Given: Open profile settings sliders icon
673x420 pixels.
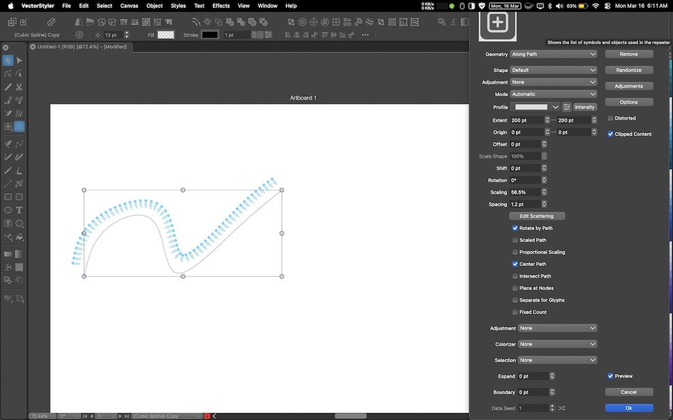Looking at the screenshot, I should click(x=566, y=107).
